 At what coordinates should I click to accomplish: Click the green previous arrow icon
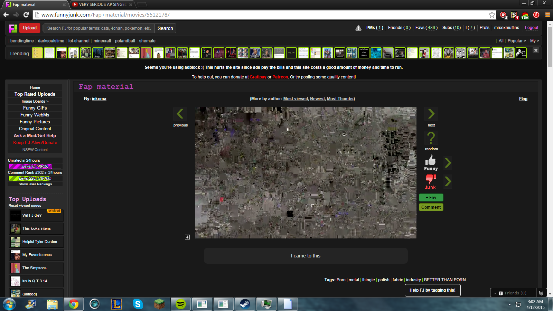[x=180, y=114]
